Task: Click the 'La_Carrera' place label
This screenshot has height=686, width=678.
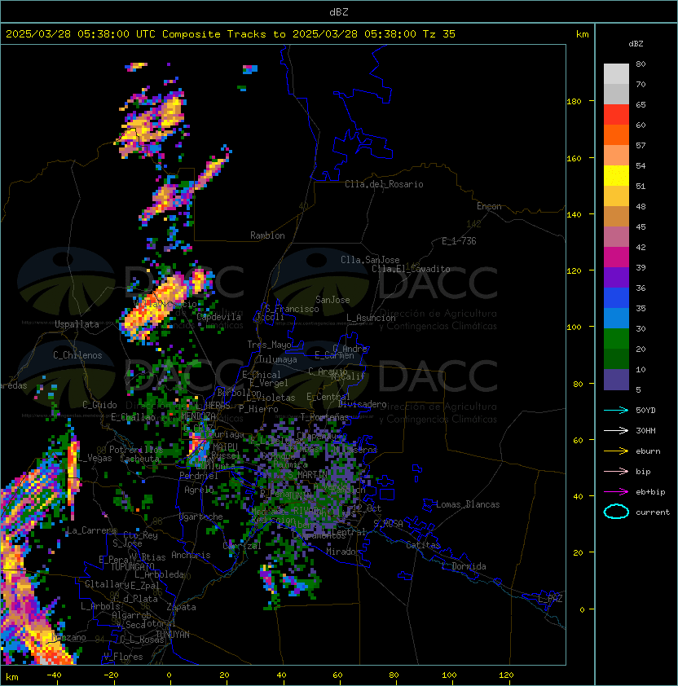Action: click(91, 530)
